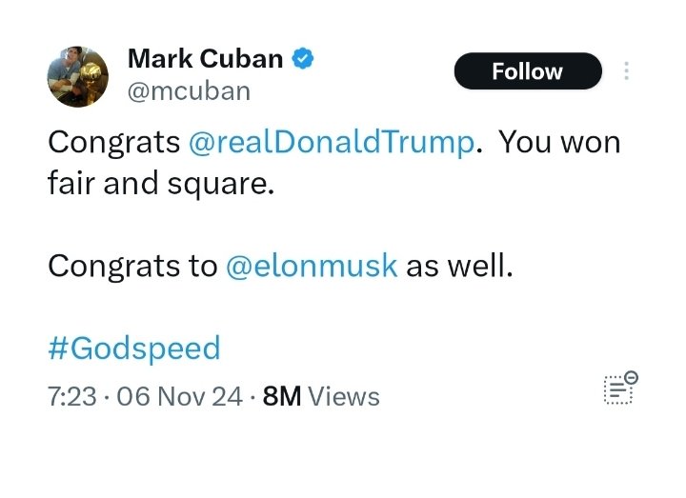Click the @mcuban handle

pyautogui.click(x=189, y=90)
